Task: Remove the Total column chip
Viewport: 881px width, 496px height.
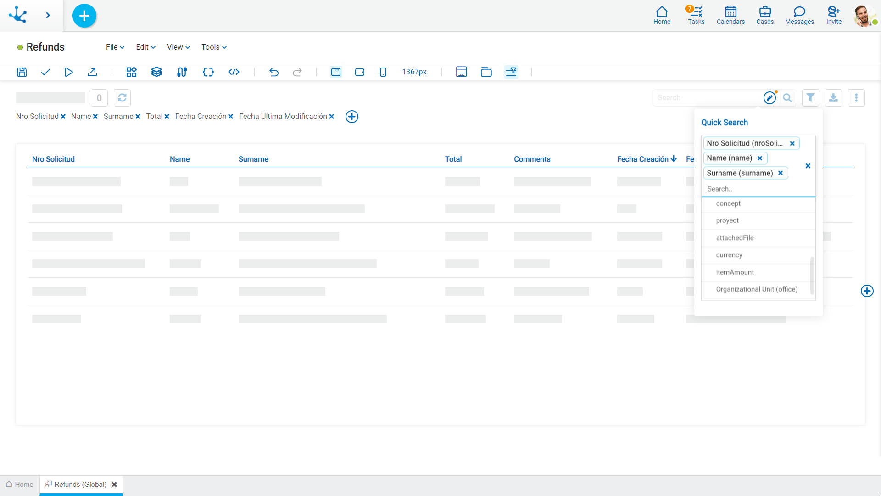Action: point(167,117)
